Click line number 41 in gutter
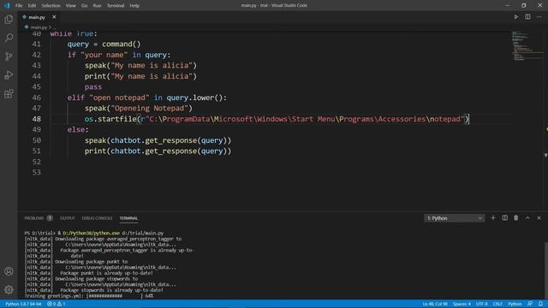 point(36,44)
